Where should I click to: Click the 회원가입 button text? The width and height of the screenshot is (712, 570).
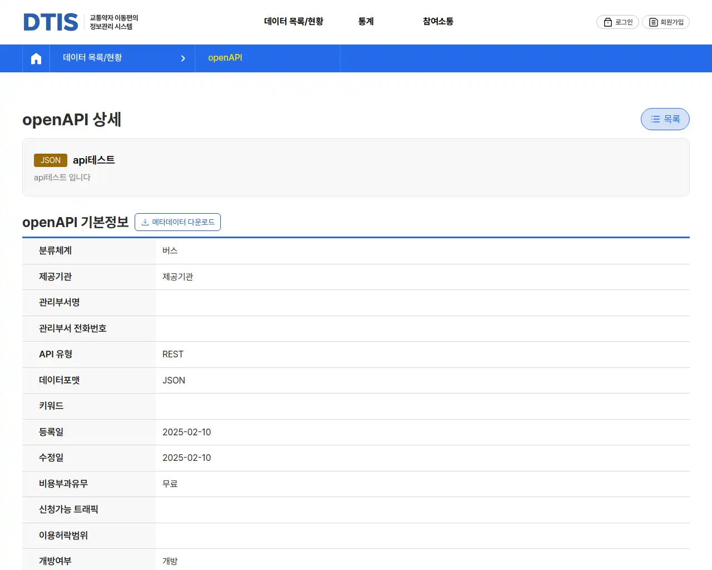tap(672, 22)
